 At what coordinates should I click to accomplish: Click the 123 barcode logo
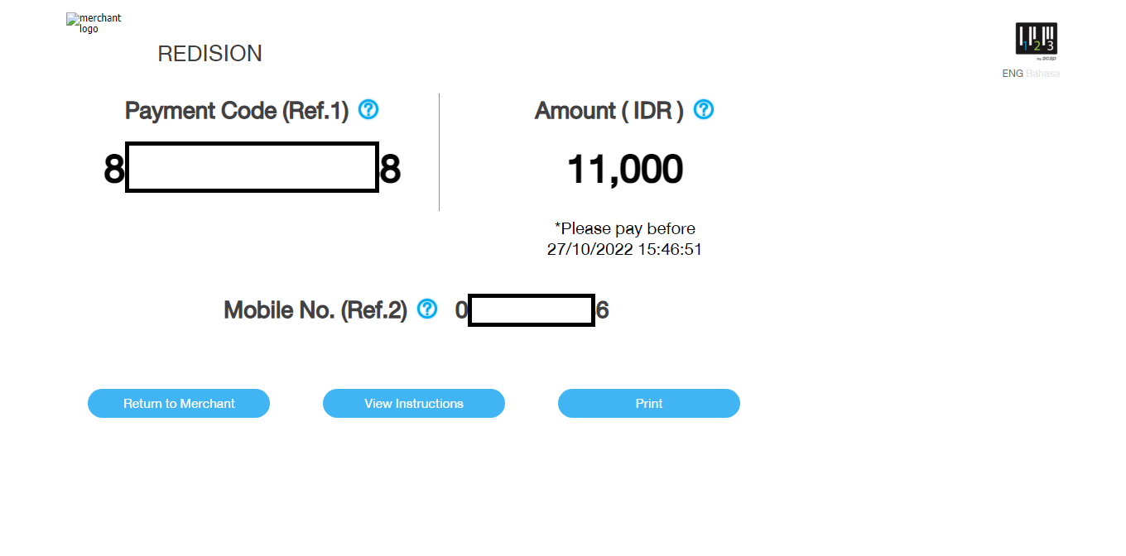[x=1037, y=40]
